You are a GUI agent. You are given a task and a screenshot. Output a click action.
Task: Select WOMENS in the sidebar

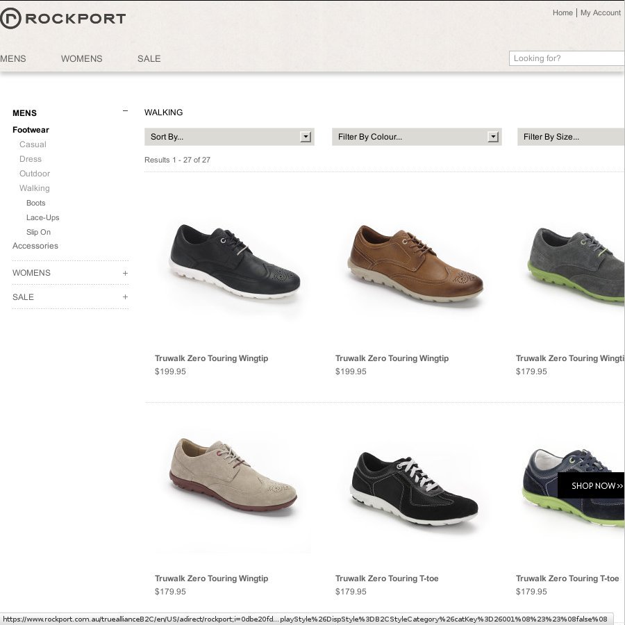[x=31, y=273]
